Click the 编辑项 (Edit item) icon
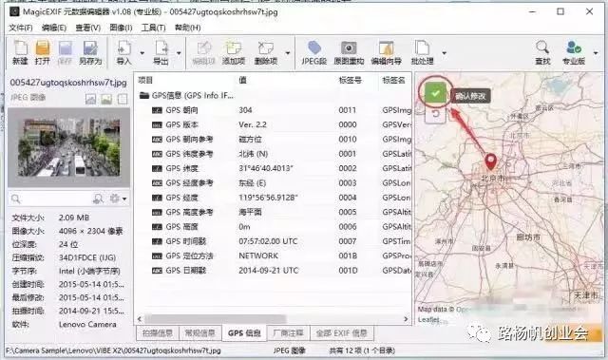Viewport: 608px width, 360px height. 203,52
